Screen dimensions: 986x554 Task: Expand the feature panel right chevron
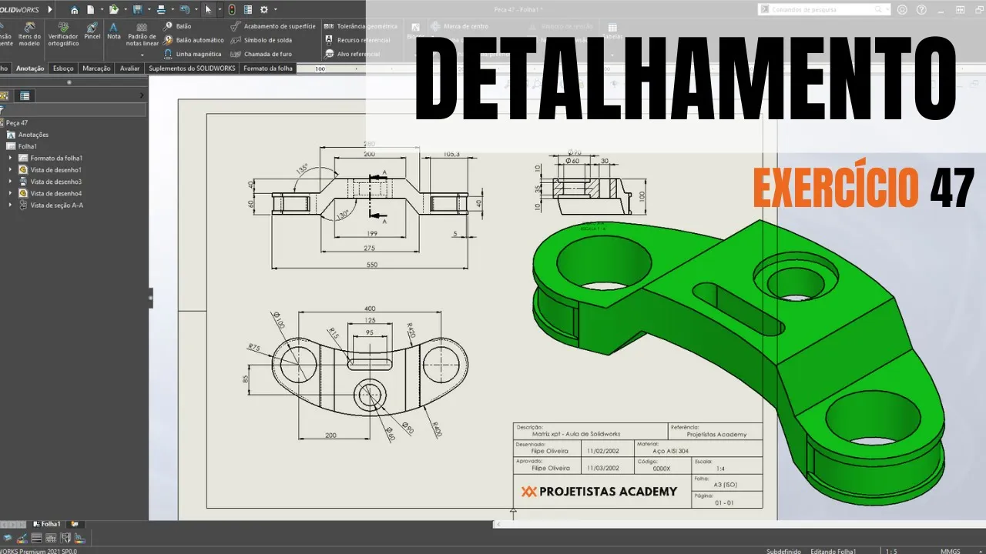click(x=141, y=95)
